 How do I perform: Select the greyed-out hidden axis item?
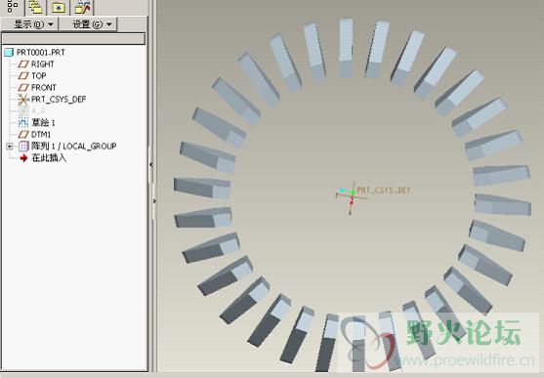[32, 110]
